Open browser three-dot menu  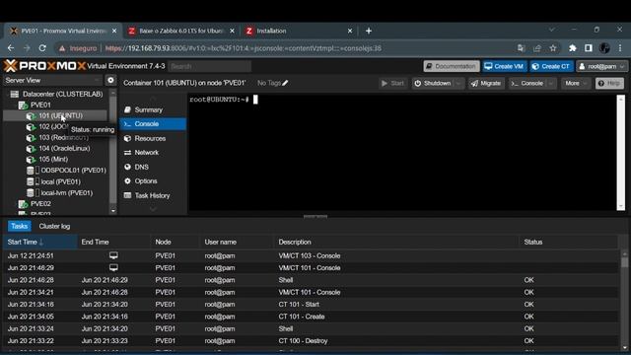tap(620, 48)
